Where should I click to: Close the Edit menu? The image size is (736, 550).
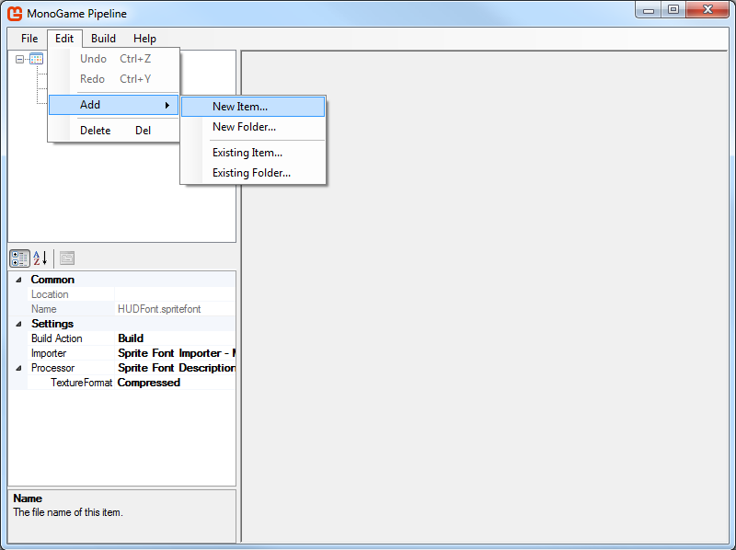click(x=64, y=39)
